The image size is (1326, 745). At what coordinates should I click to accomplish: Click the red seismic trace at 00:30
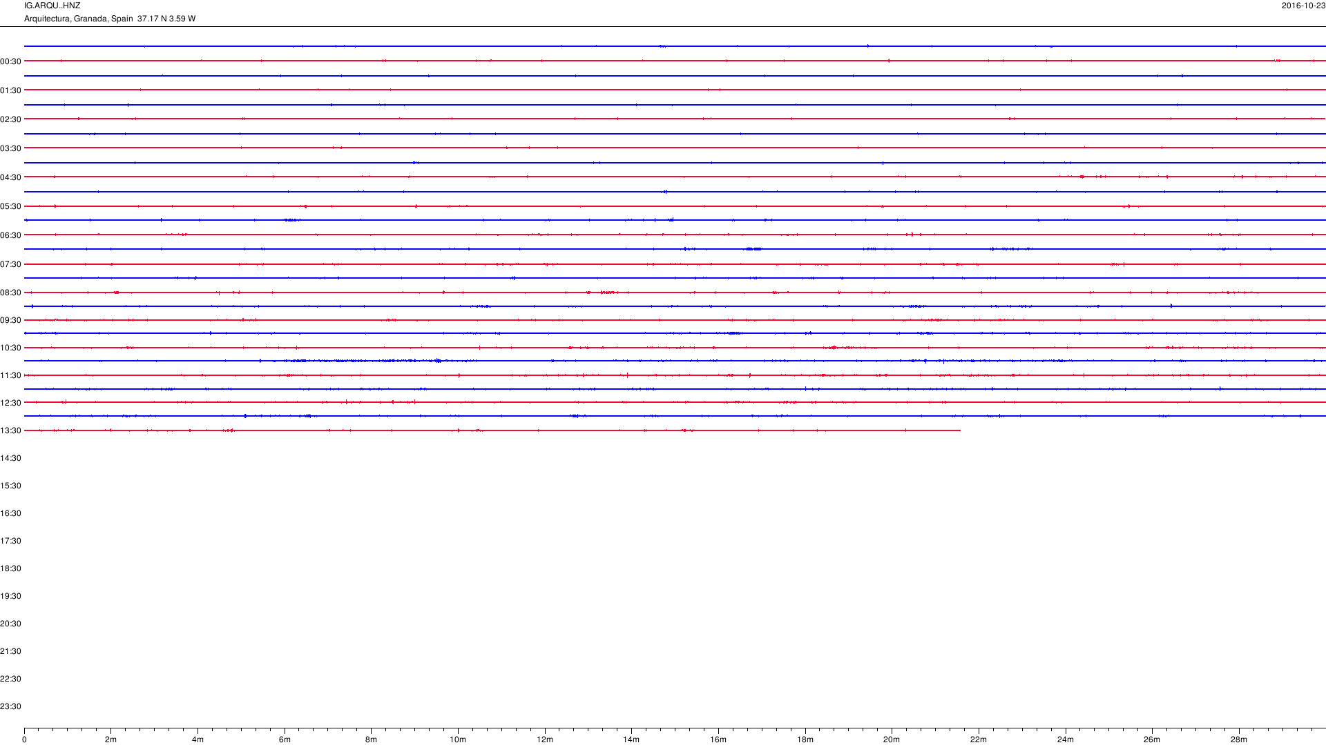tap(675, 61)
